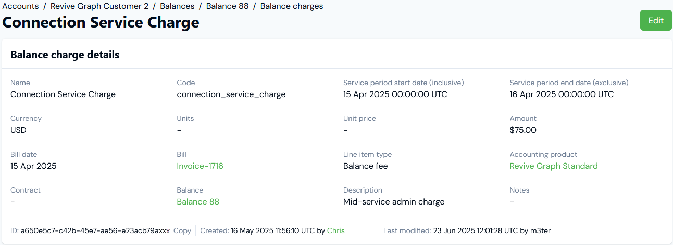Go to Accounts in the breadcrumb

tap(21, 6)
